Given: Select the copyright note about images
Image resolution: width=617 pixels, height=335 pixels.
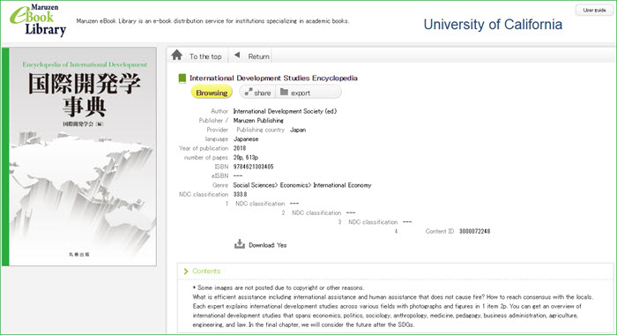Looking at the screenshot, I should pyautogui.click(x=279, y=287).
